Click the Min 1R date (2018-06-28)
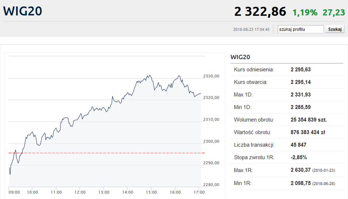This screenshot has height=199, width=348. click(x=323, y=183)
